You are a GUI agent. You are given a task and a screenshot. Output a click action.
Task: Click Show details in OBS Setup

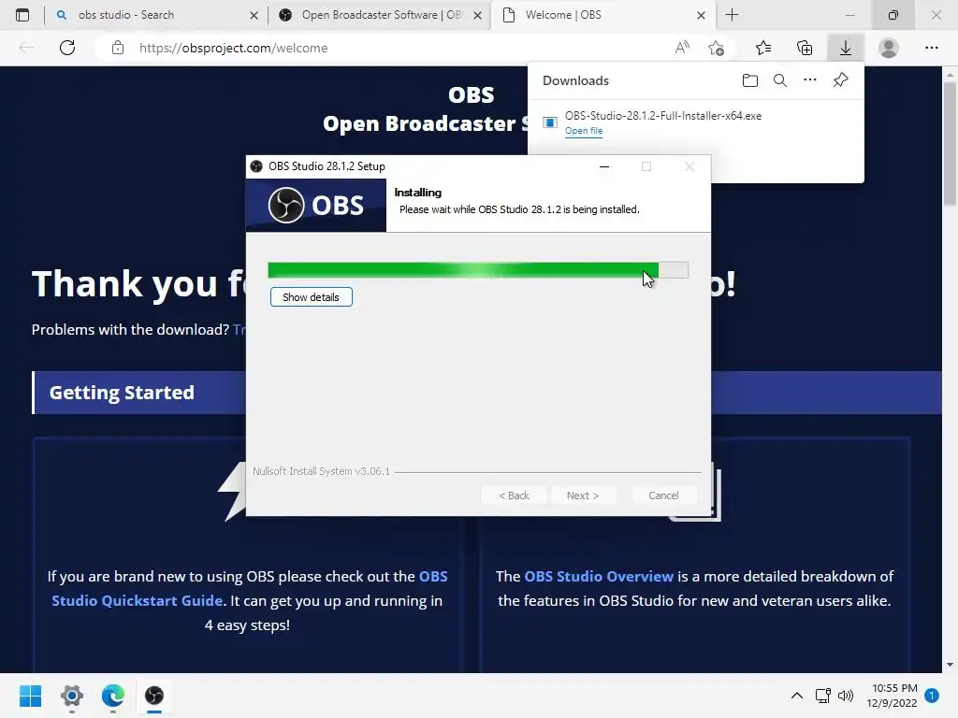pyautogui.click(x=311, y=297)
